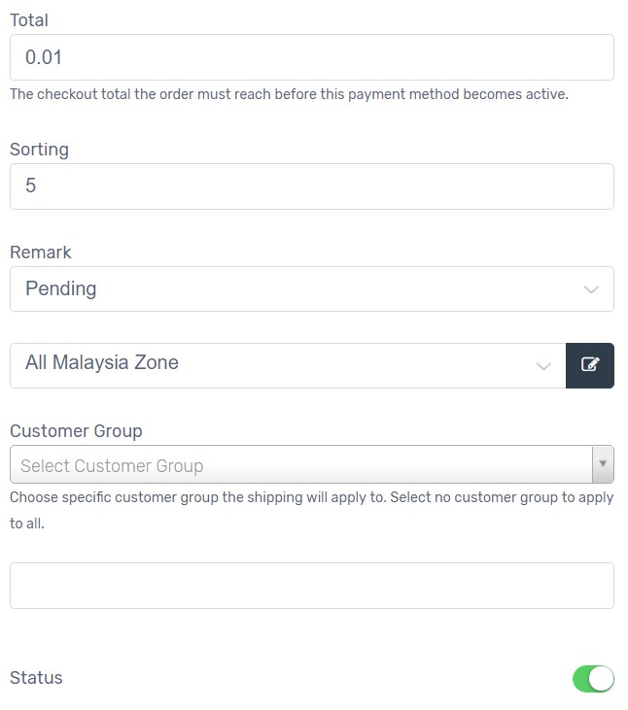Click the empty text field above Status
The width and height of the screenshot is (628, 710).
point(312,586)
